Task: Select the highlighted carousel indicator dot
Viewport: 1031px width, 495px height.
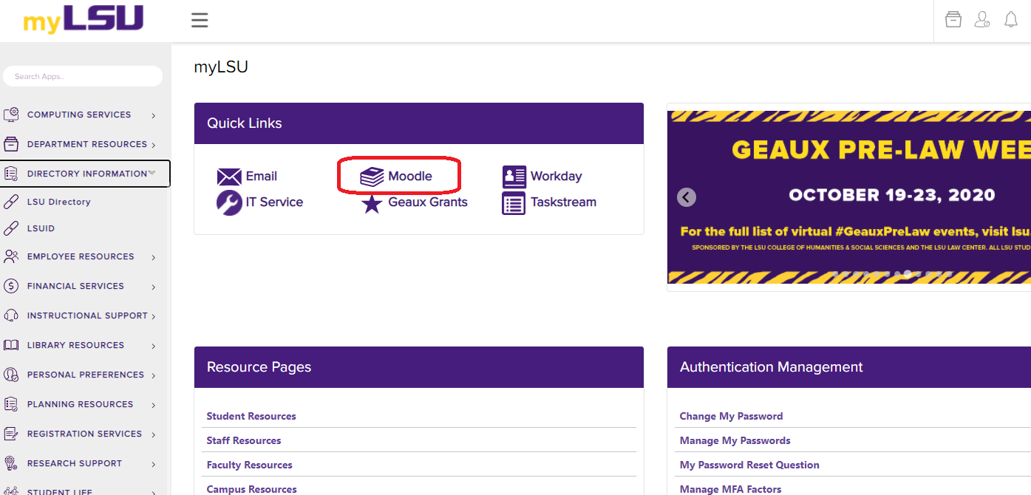Action: pos(908,273)
